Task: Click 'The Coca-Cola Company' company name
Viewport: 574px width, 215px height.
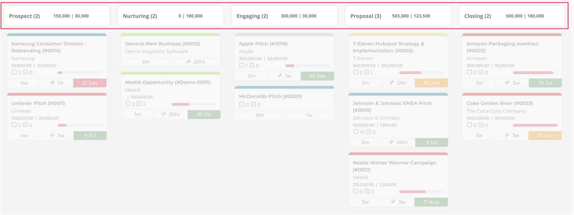Action: coord(496,111)
